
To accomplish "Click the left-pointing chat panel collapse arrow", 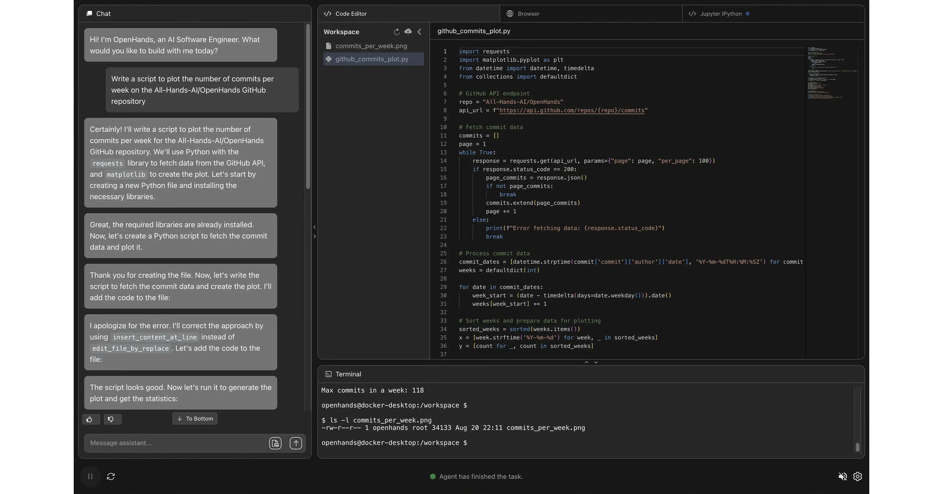I will click(315, 227).
